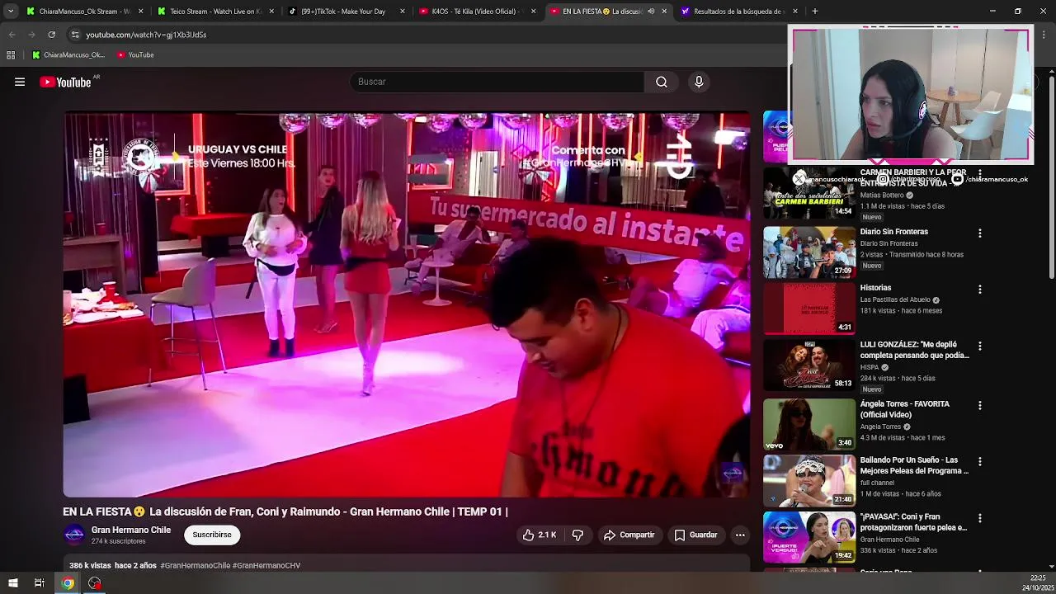This screenshot has width=1056, height=594.
Task: Click the browser address bar URL
Action: click(146, 35)
